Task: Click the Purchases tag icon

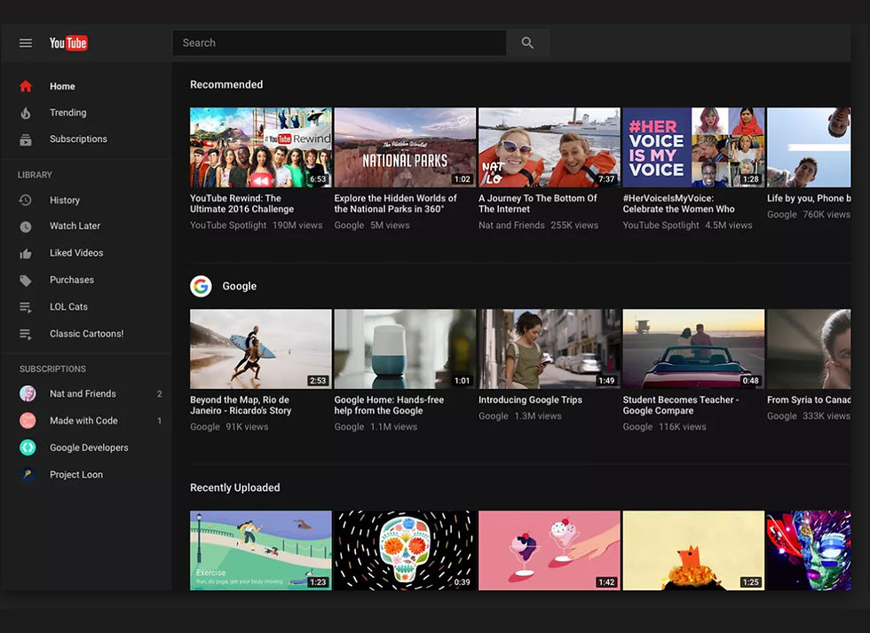Action: pos(26,281)
